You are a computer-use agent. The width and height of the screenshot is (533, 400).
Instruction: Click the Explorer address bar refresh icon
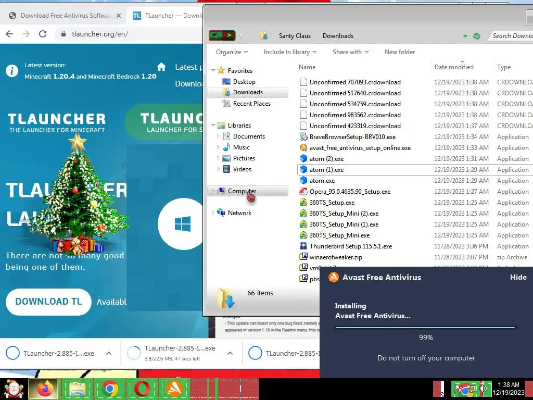(477, 36)
